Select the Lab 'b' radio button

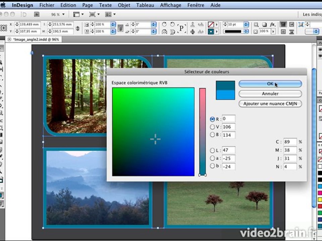(212, 166)
